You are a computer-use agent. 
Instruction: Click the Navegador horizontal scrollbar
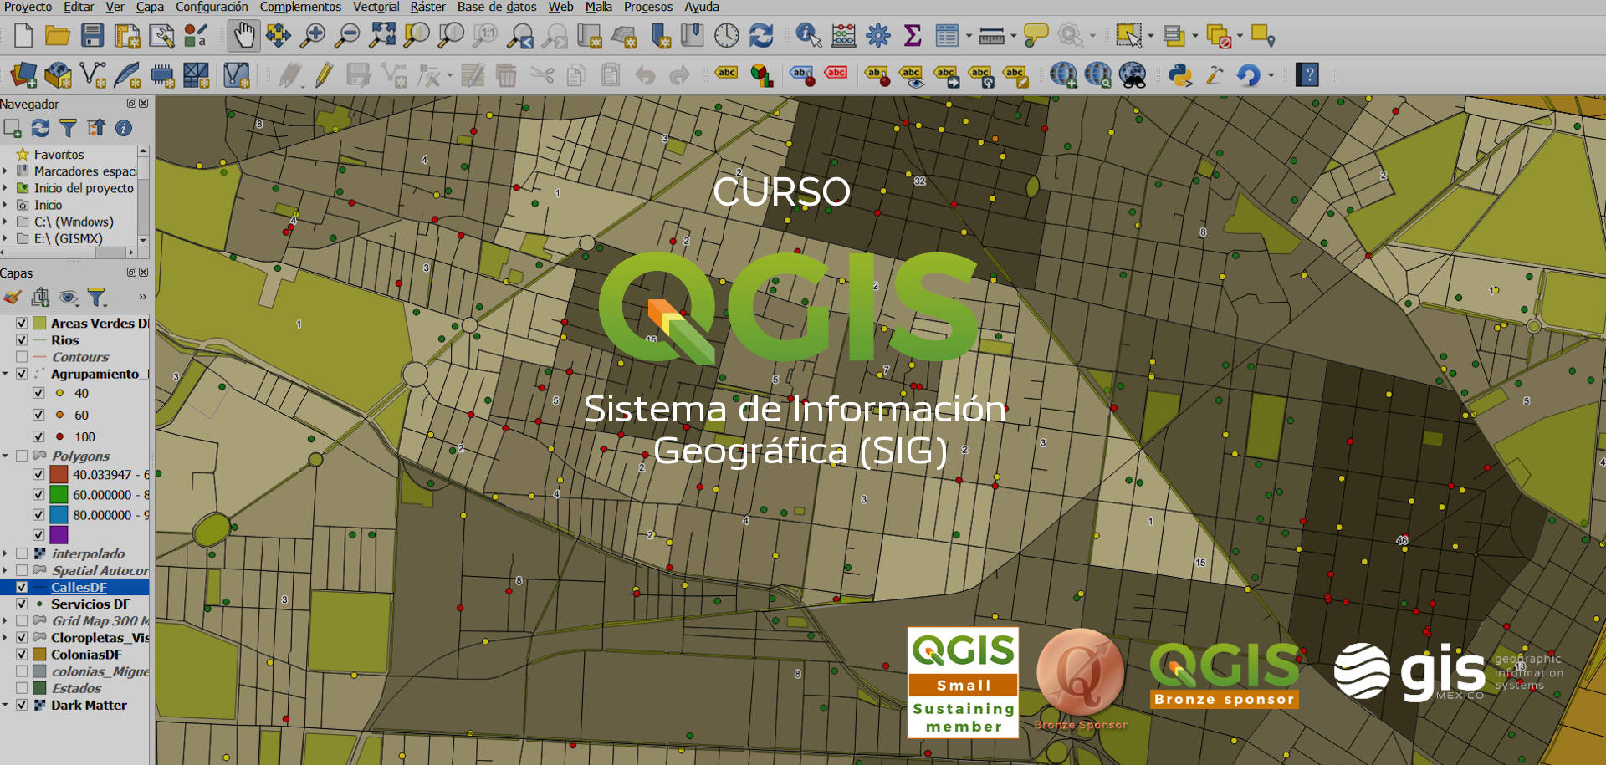pyautogui.click(x=67, y=252)
